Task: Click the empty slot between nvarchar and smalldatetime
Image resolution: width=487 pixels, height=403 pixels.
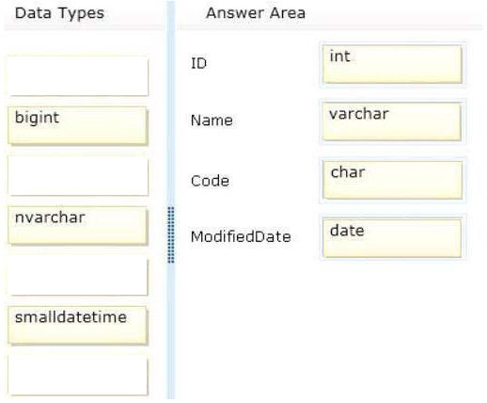Action: tap(78, 276)
